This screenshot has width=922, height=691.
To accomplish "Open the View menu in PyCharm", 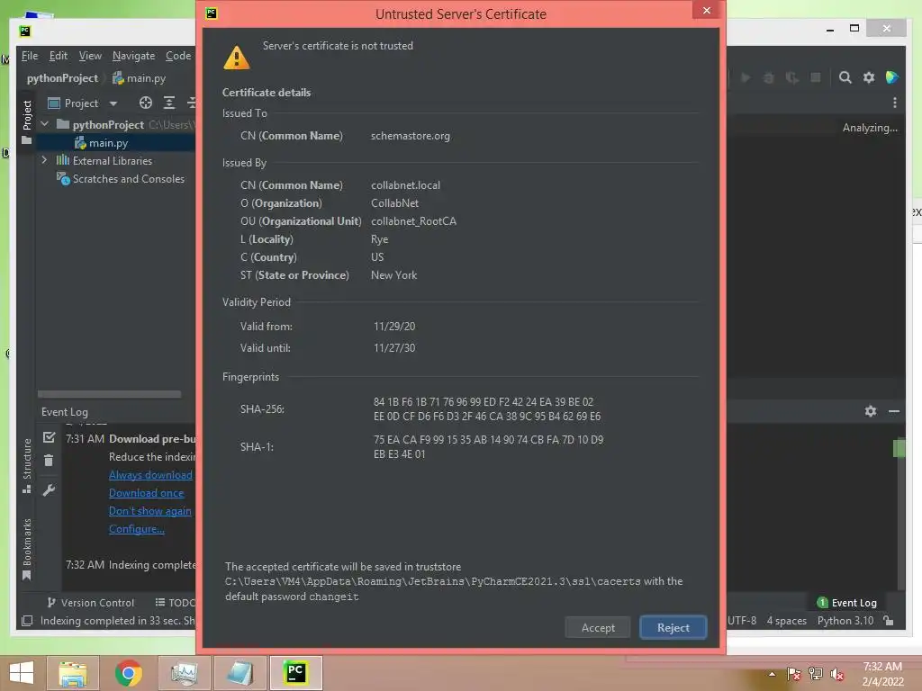I will [90, 56].
